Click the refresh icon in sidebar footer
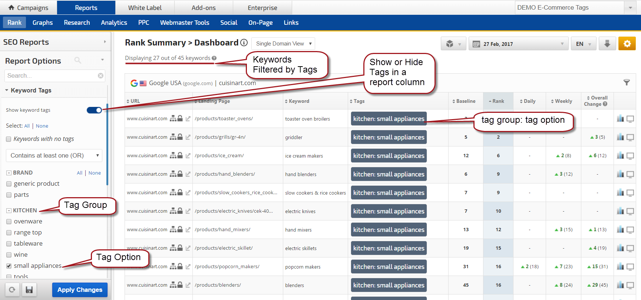Screen dimensions: 641x300 [12, 290]
